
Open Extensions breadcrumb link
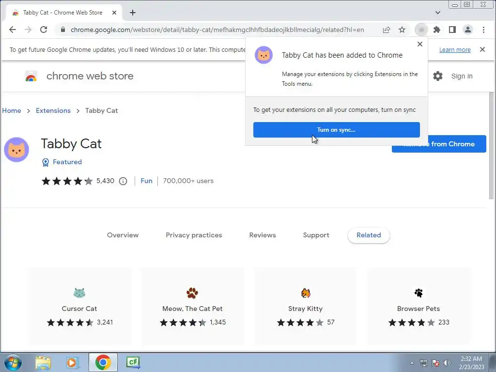53,110
